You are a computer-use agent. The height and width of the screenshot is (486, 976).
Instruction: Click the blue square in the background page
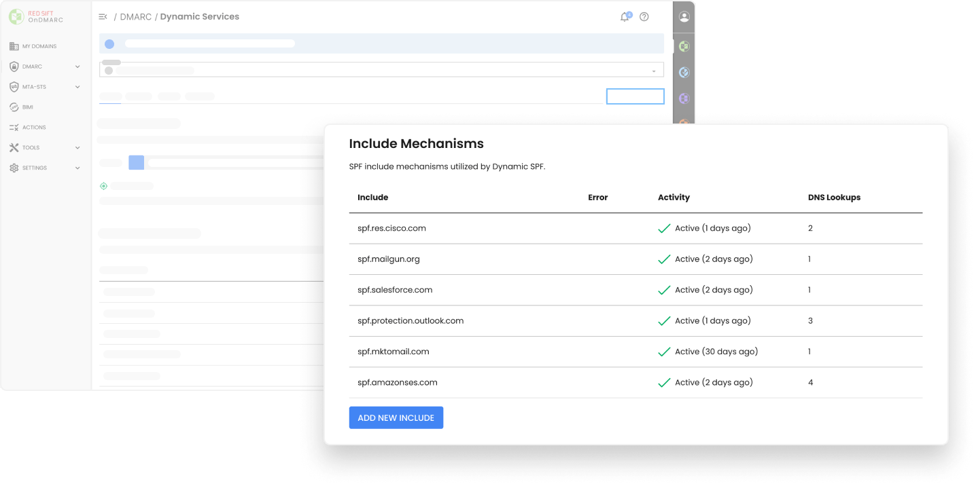coord(136,162)
